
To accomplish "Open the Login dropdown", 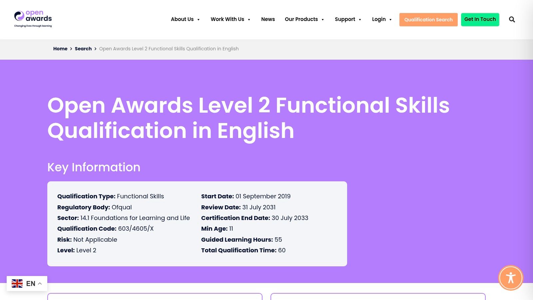I will [382, 19].
